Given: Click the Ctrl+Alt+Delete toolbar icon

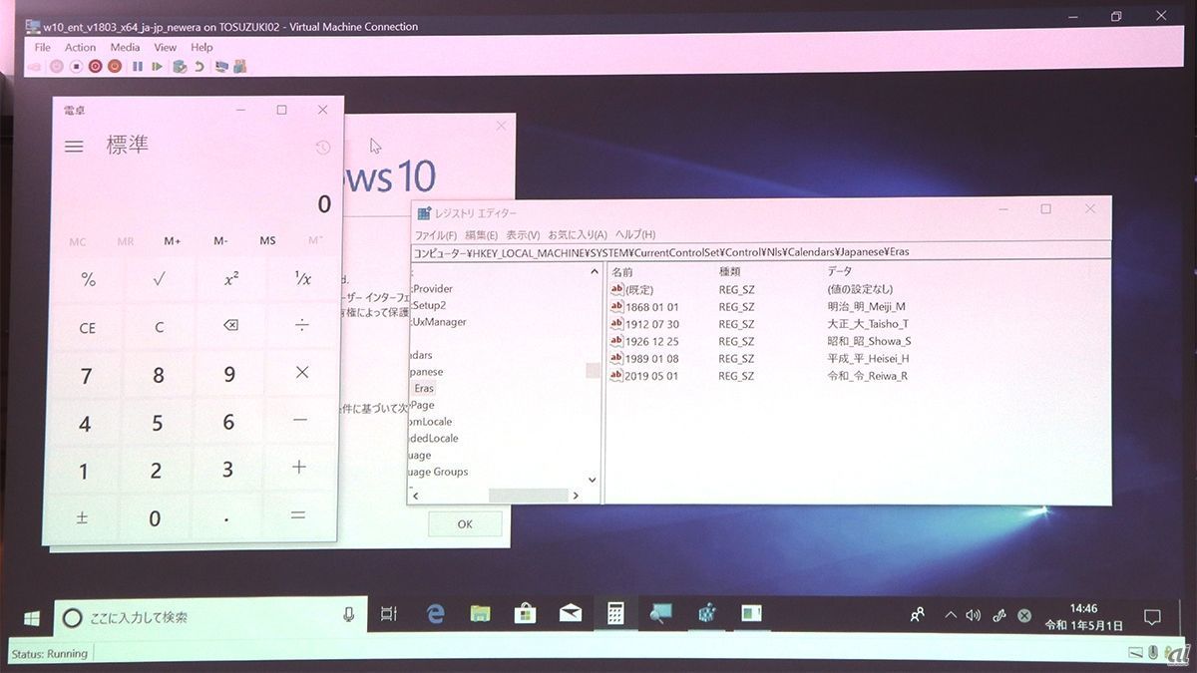Looking at the screenshot, I should (35, 66).
